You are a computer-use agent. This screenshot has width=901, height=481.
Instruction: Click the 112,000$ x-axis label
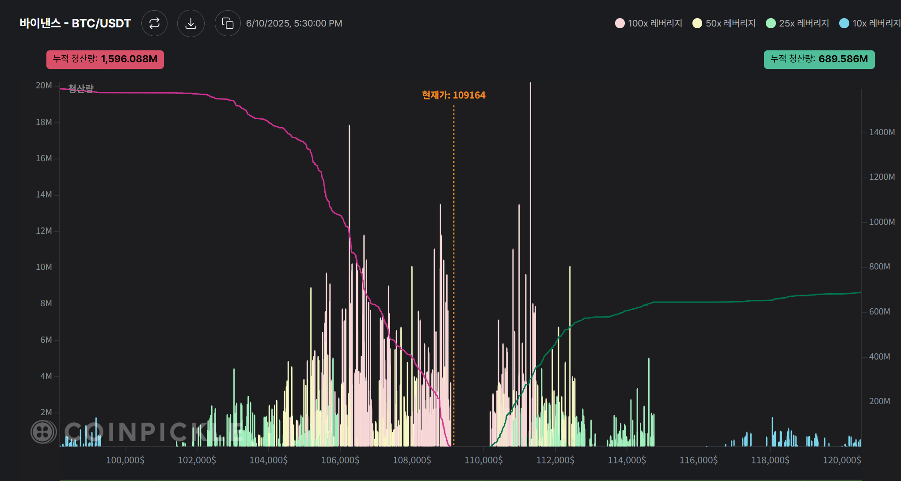[x=555, y=460]
